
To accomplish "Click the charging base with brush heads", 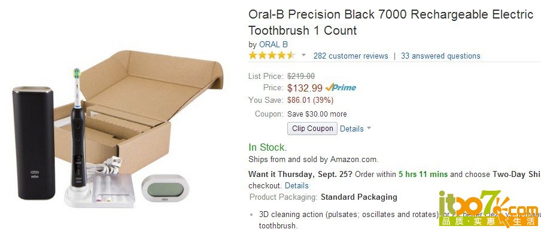I will (x=99, y=190).
